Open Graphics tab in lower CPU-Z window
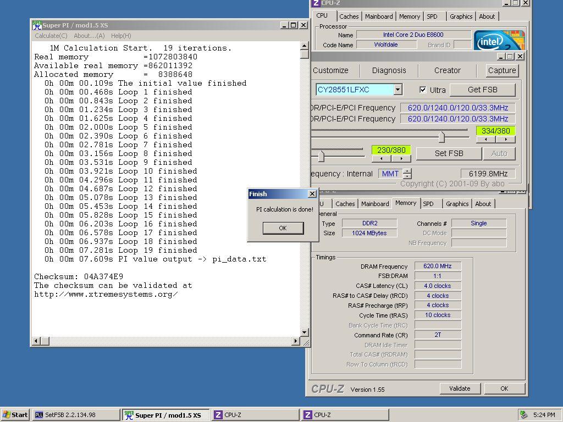The image size is (563, 422). [x=457, y=204]
